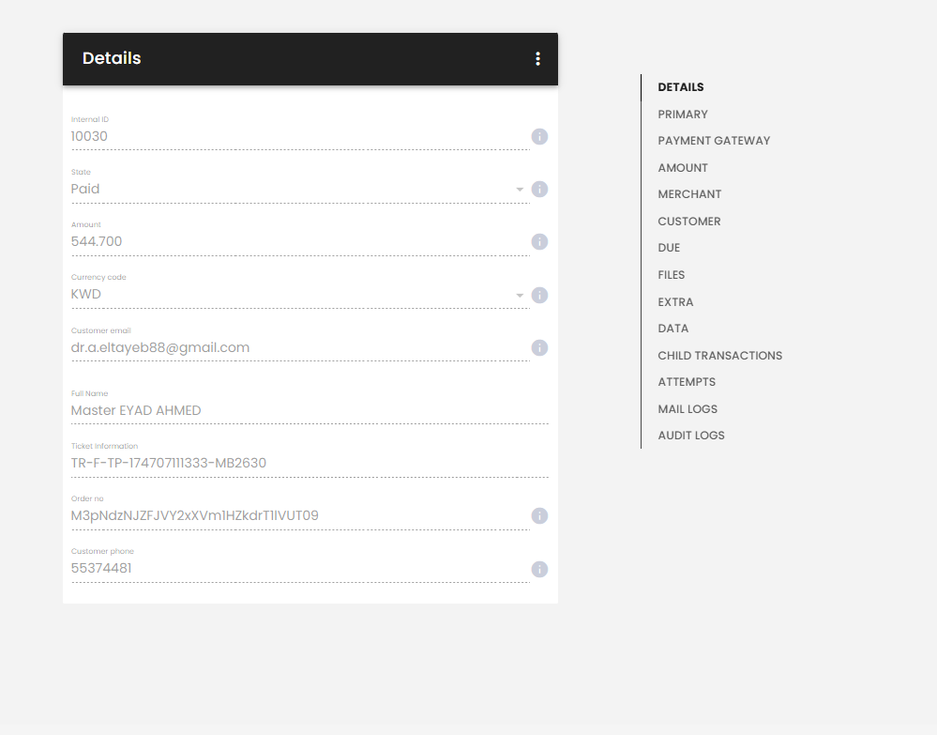
Task: Click the Full Name field Master EYAD AHMED
Action: coord(310,411)
